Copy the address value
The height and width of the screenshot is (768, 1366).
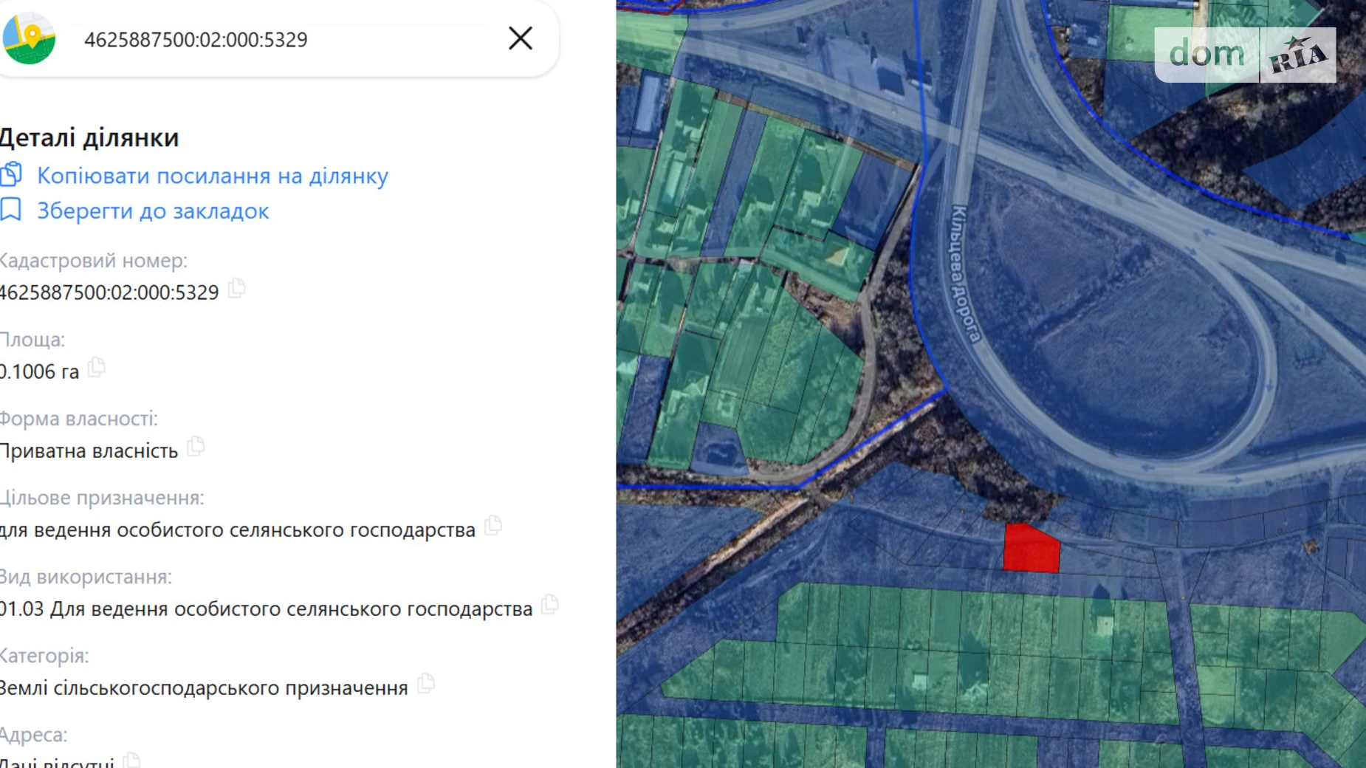131,761
